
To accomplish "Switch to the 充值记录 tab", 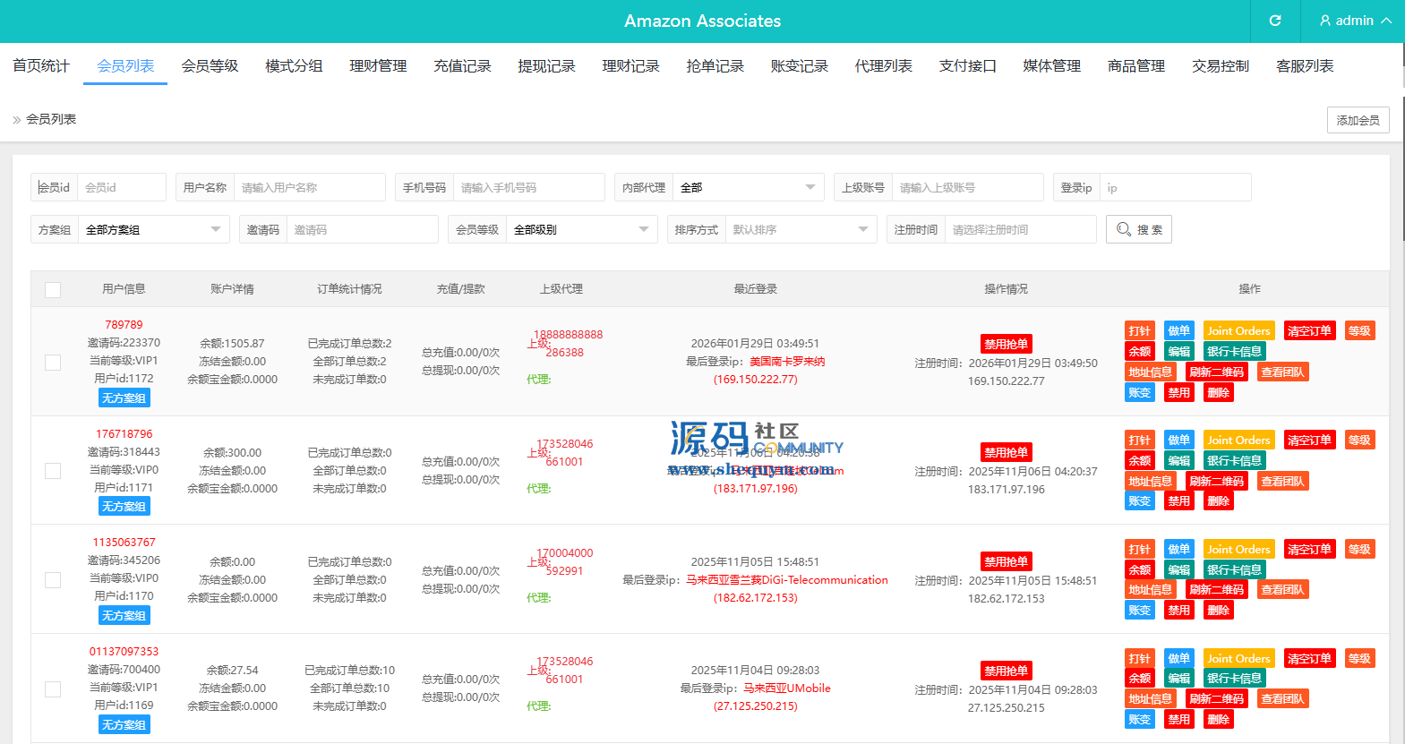I will tap(462, 66).
